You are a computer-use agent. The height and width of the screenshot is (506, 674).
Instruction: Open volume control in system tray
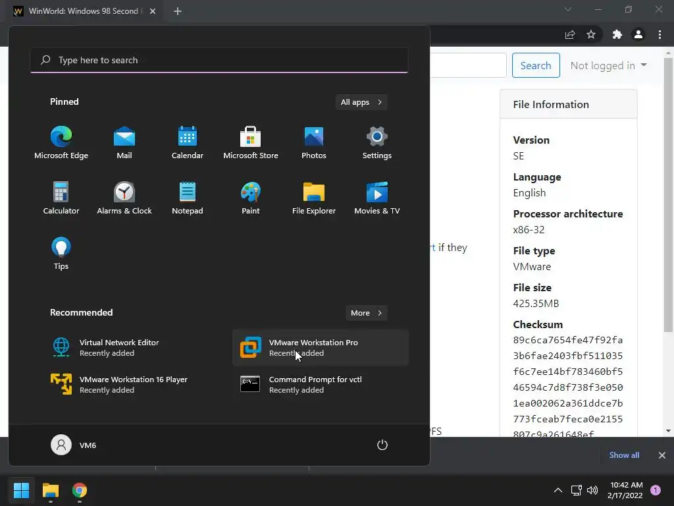tap(592, 490)
